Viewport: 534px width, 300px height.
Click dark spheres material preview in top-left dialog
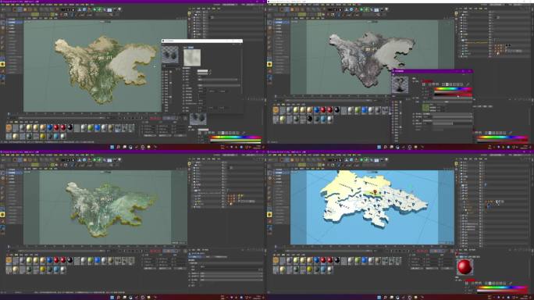tap(169, 55)
